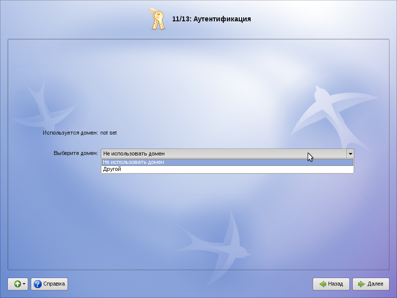Go back with the Назад button
397x298 pixels.
tap(331, 284)
